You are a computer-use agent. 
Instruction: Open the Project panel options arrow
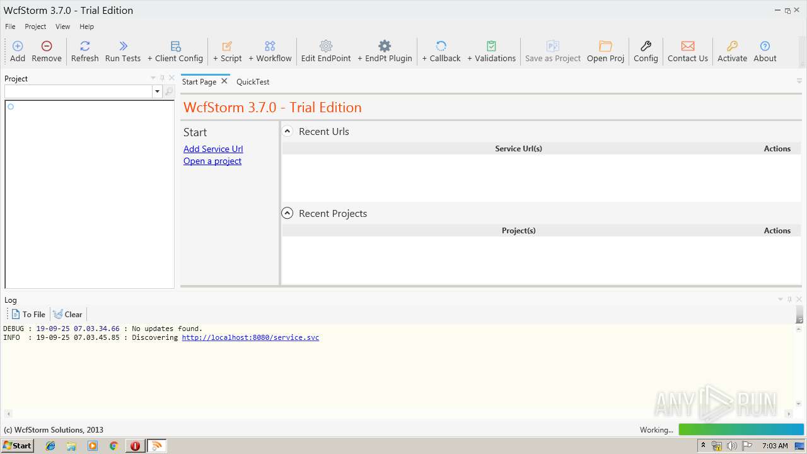pos(153,78)
